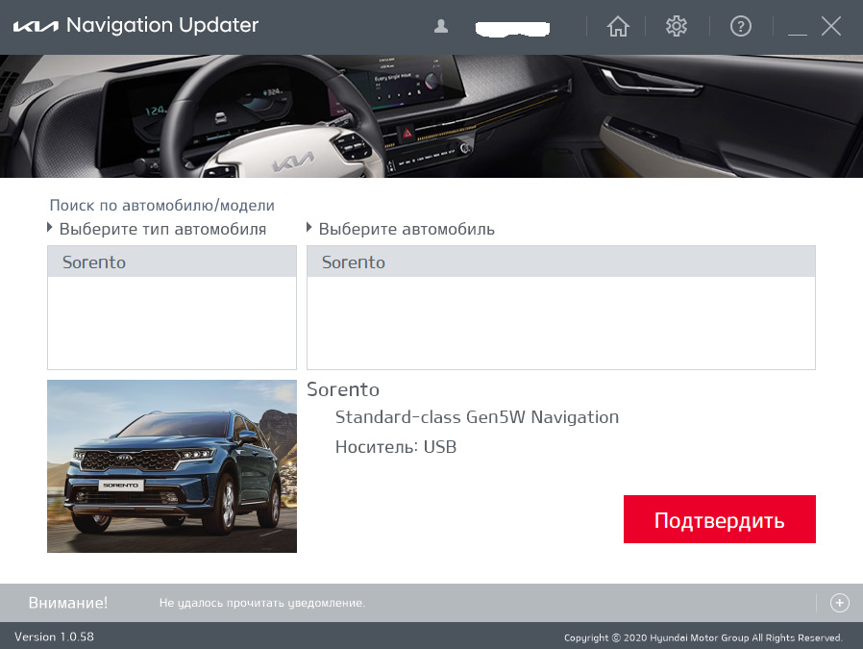
Task: Click the Navigation Updater title text
Action: point(162,25)
